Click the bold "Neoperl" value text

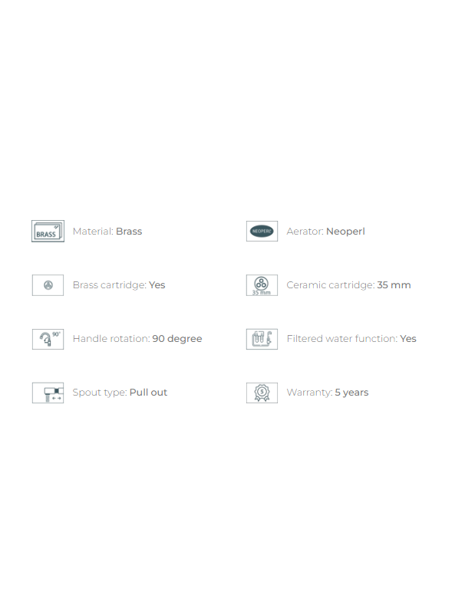click(x=345, y=232)
